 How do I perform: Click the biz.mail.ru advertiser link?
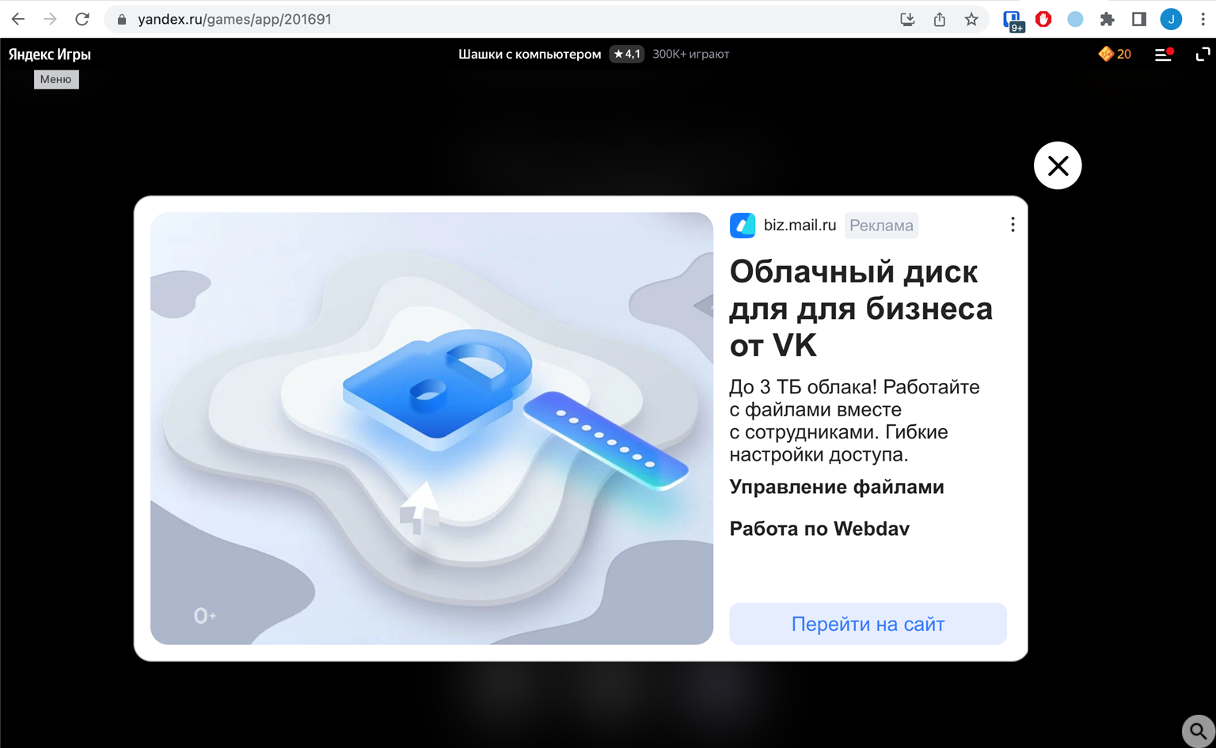coord(800,225)
